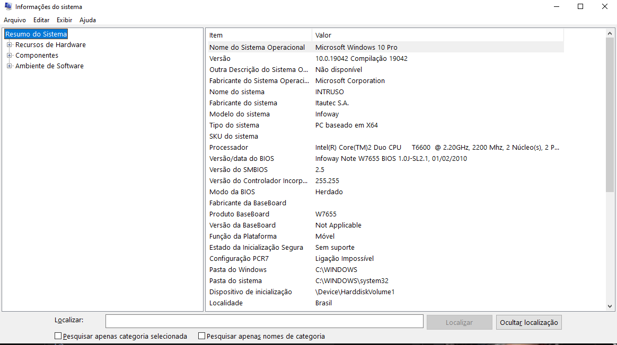The width and height of the screenshot is (617, 345).
Task: Click Ocultar localização button
Action: click(529, 322)
